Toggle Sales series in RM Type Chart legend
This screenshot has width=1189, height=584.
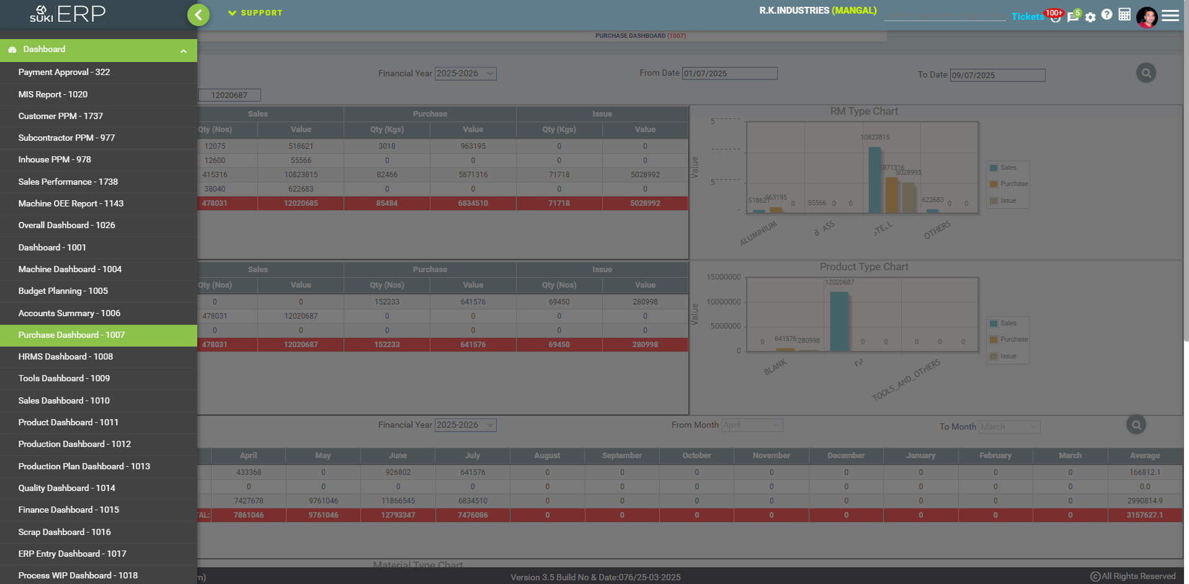(1007, 167)
